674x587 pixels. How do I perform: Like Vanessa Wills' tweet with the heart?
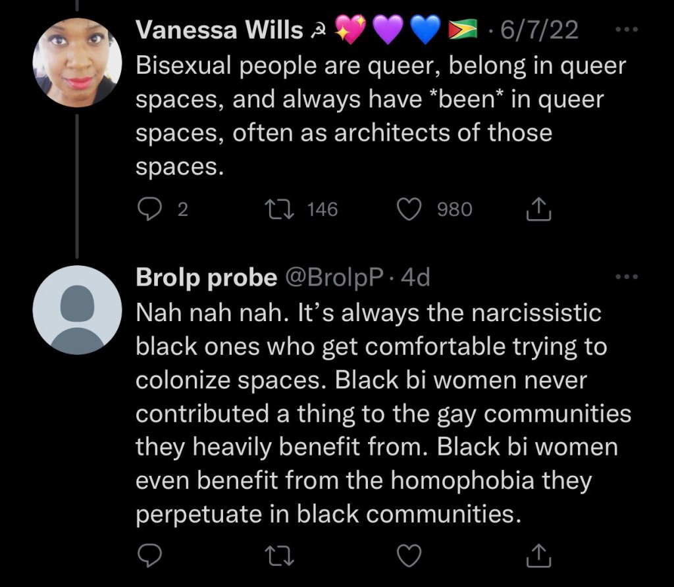pyautogui.click(x=410, y=209)
